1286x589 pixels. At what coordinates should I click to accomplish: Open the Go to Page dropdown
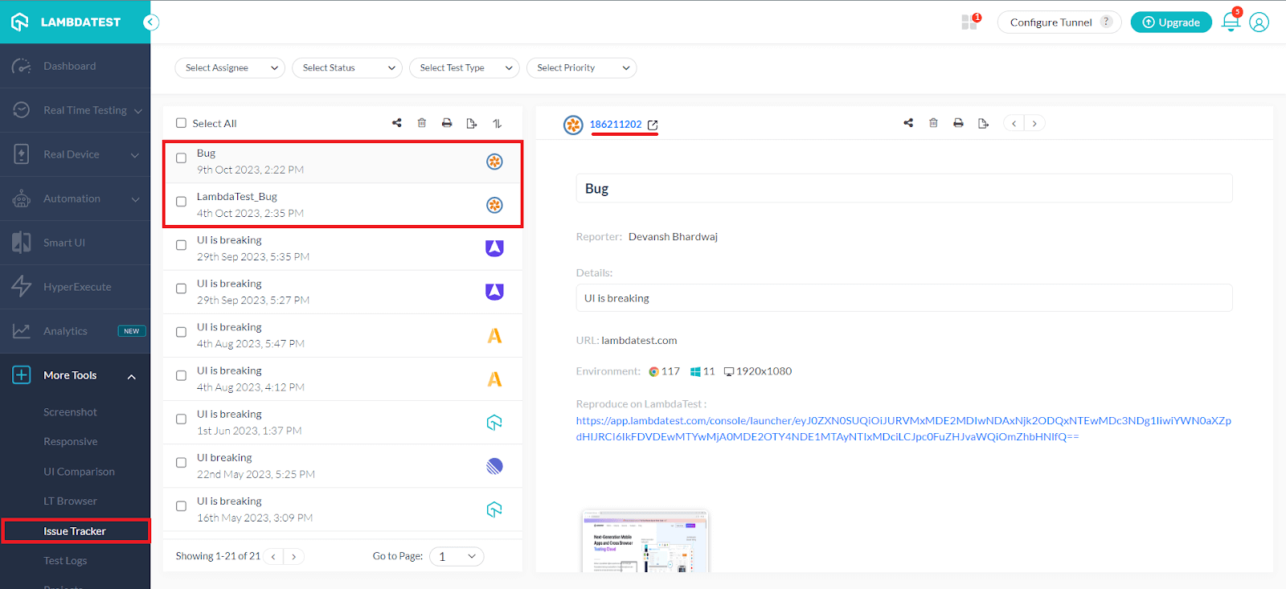pos(457,556)
